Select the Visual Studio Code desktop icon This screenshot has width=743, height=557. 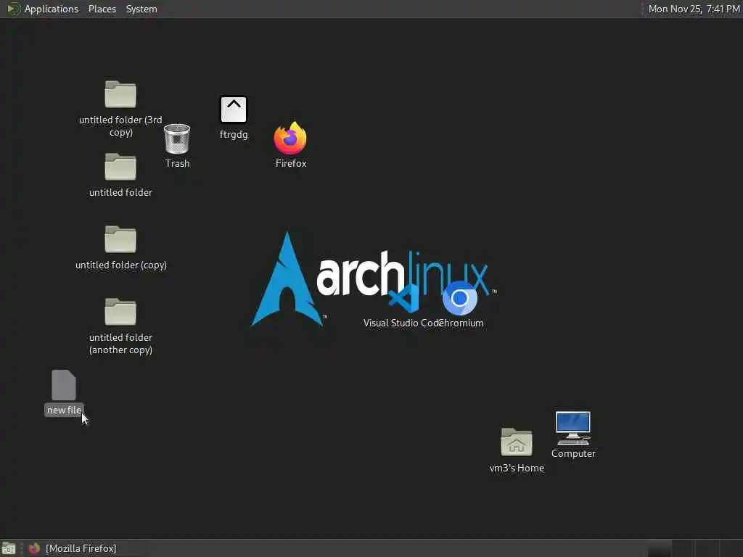point(403,298)
